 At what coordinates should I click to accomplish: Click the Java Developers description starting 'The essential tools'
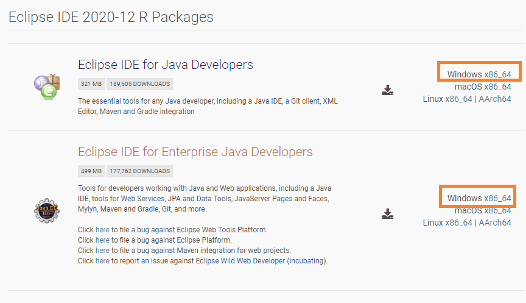[208, 106]
